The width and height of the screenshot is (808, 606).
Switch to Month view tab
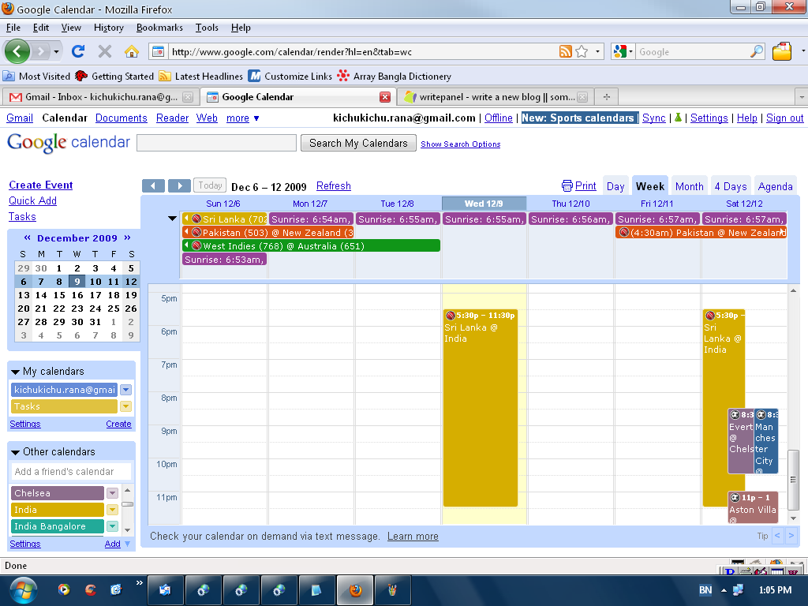[x=689, y=186]
